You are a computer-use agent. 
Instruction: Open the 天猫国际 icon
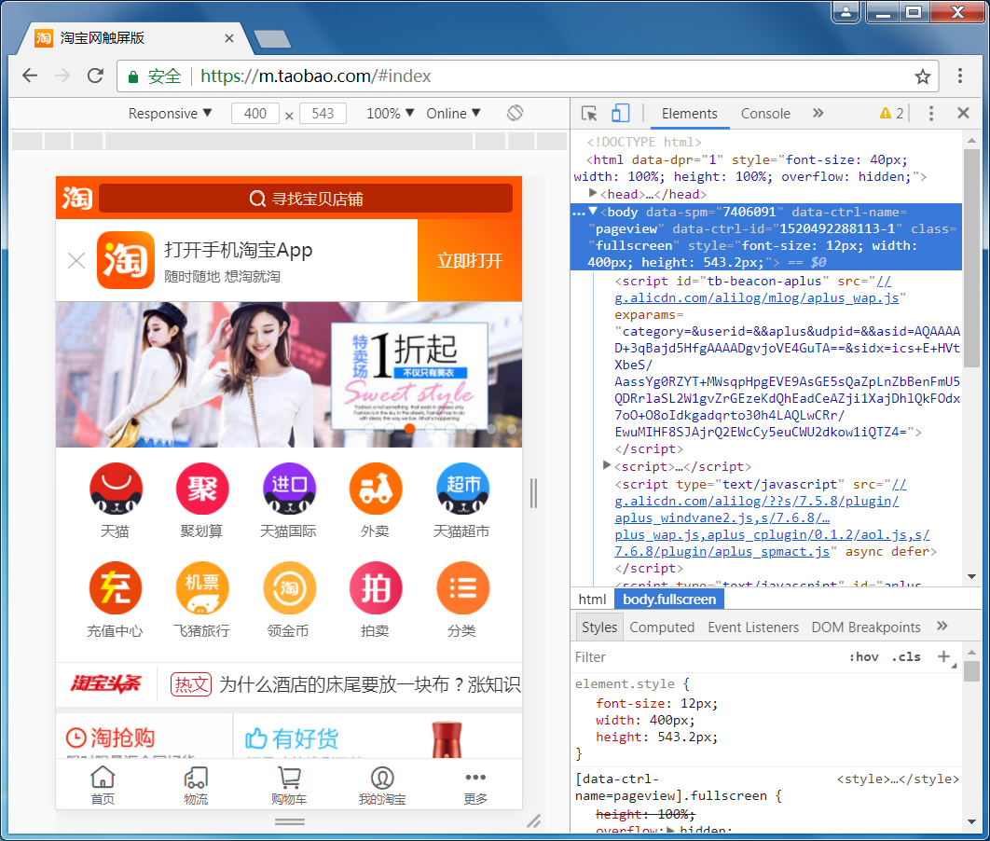coord(289,488)
